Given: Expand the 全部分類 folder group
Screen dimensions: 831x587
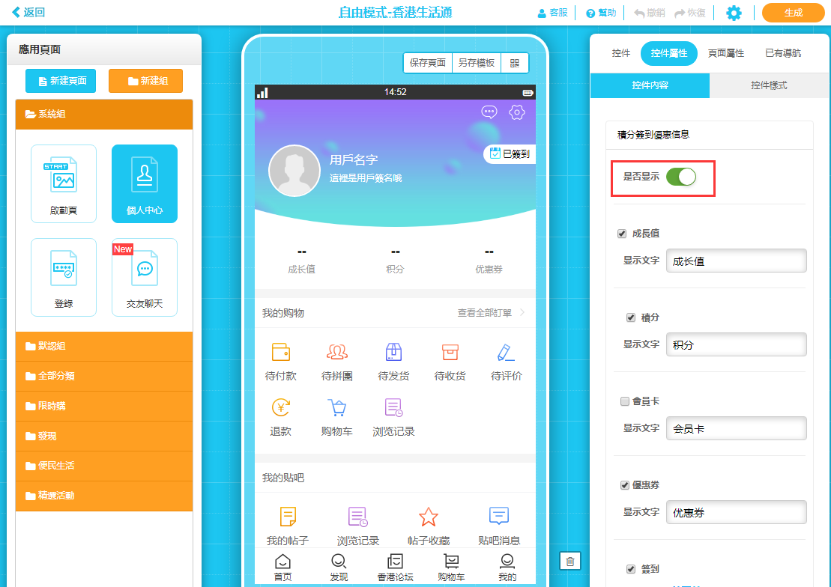Looking at the screenshot, I should click(x=104, y=376).
